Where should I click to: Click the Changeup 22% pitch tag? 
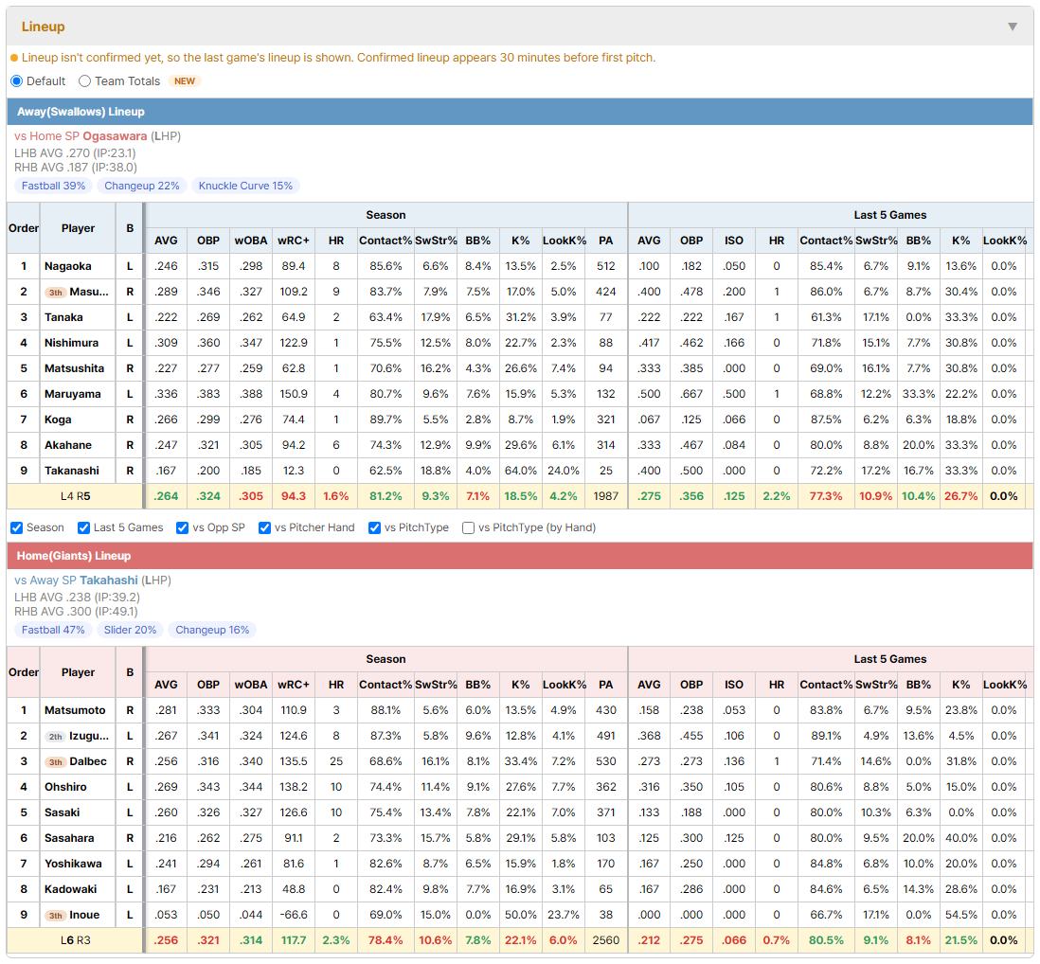point(142,186)
